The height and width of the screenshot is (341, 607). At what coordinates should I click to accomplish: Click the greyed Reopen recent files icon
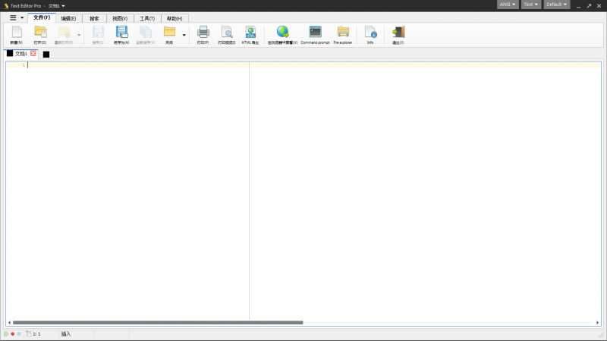64,33
